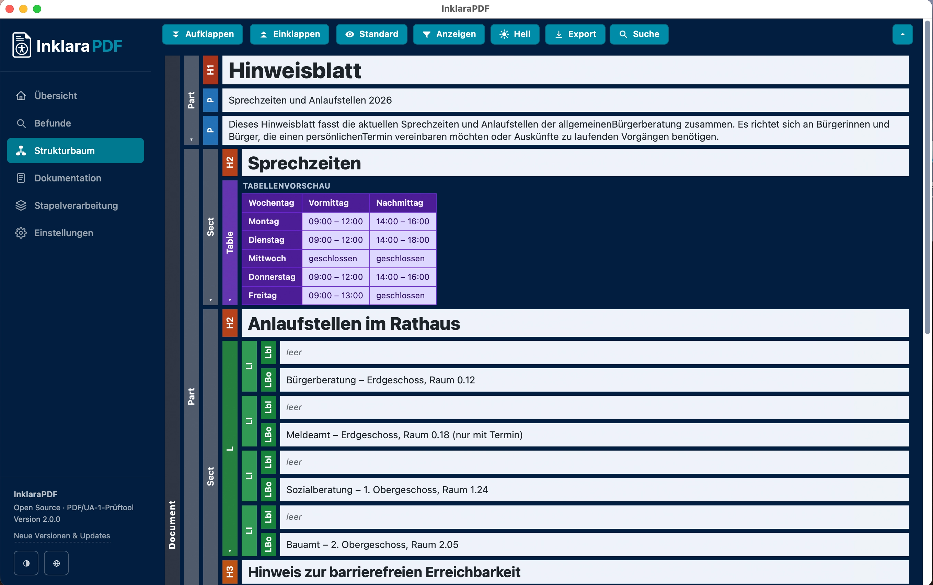Collapse the Document root tag bar
Image resolution: width=933 pixels, height=585 pixels.
pyautogui.click(x=172, y=320)
